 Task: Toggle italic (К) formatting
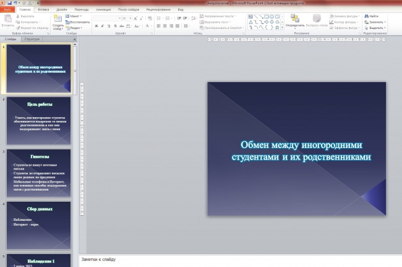(102, 26)
